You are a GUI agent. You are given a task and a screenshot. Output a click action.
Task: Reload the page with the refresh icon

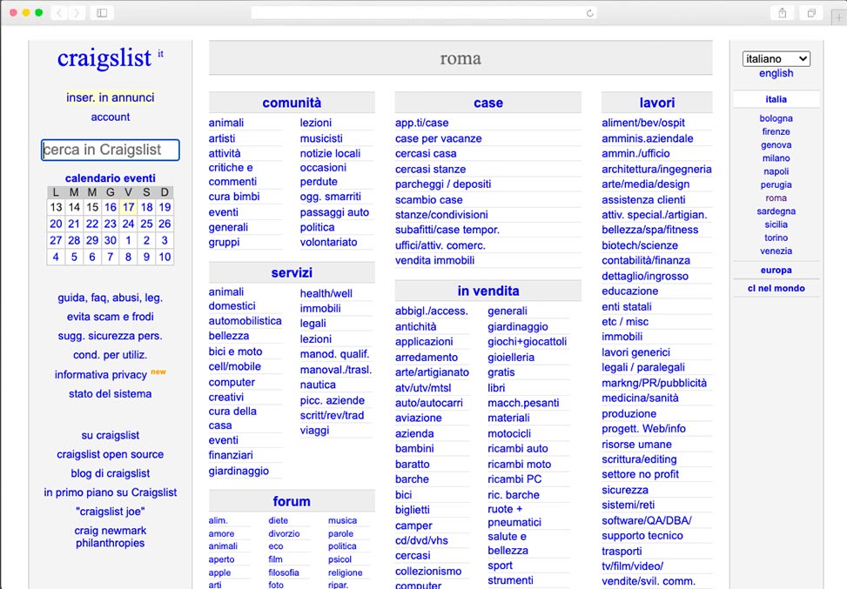click(x=590, y=13)
